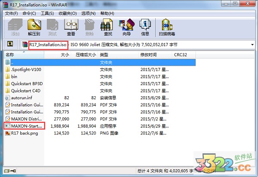Click the MAXON Distri... PDF file icon
Screen dimensions: 258x177
8,119
